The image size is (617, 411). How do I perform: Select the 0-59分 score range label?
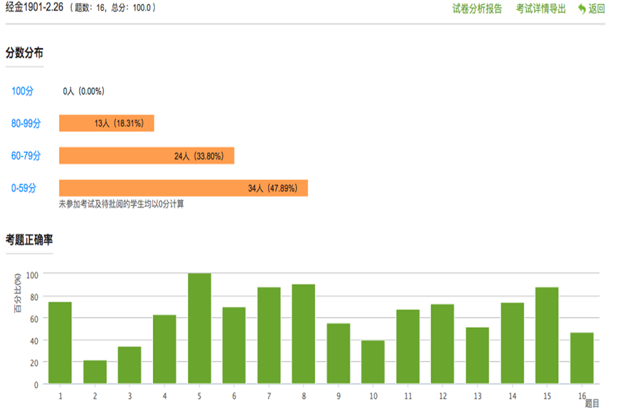tap(24, 188)
